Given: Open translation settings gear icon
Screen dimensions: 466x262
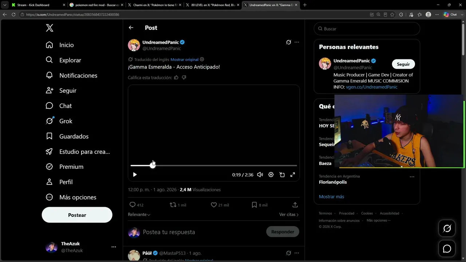Looking at the screenshot, I should [x=202, y=59].
